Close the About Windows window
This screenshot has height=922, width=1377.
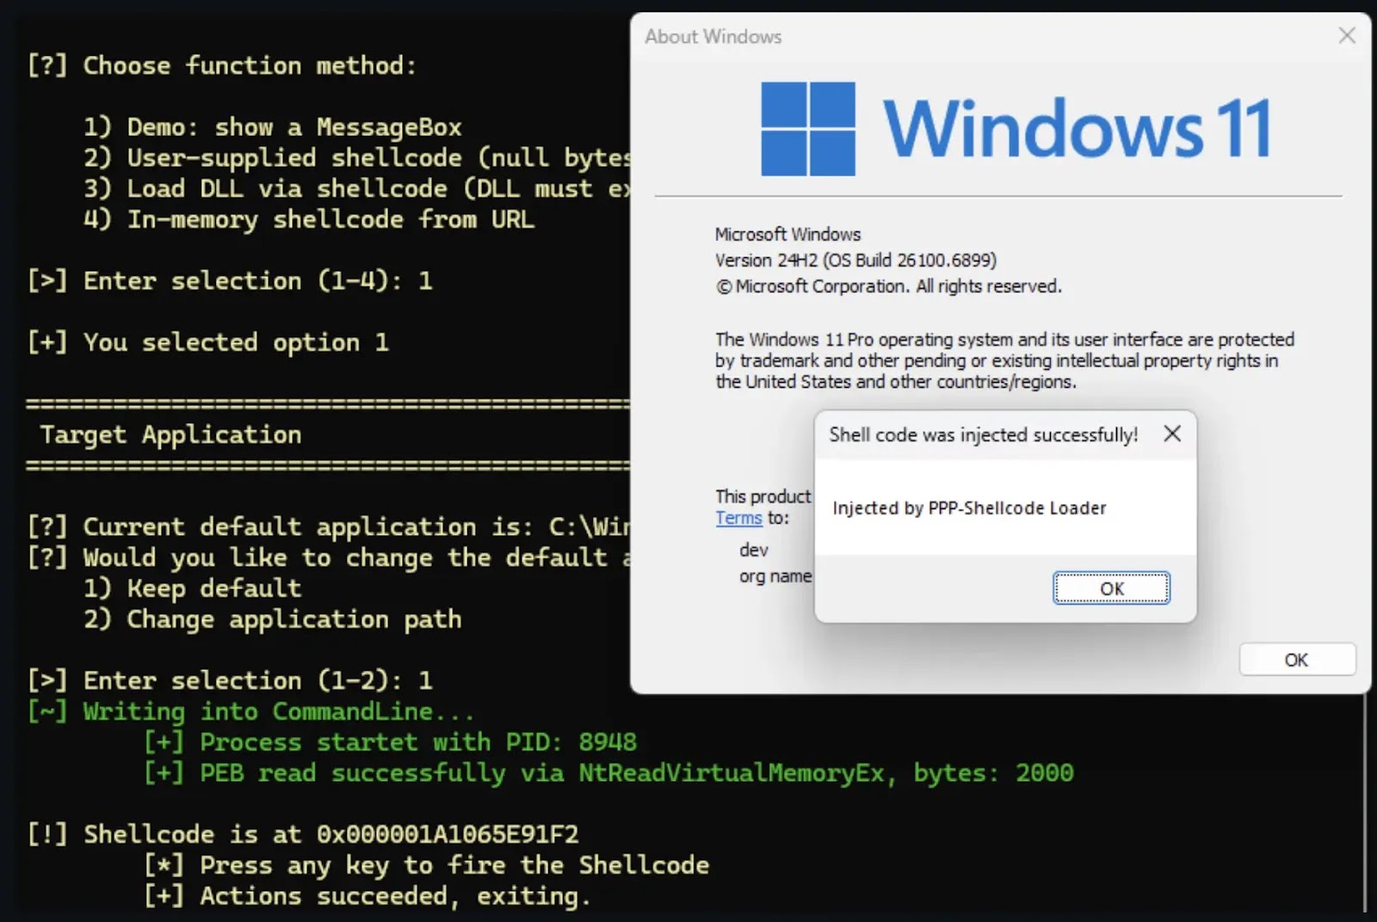tap(1347, 35)
